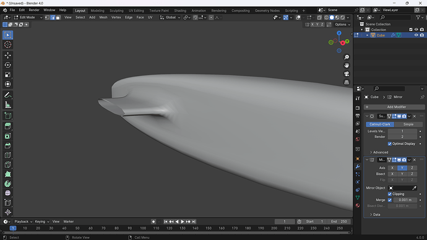The height and width of the screenshot is (240, 427).
Task: Switch to face select mode
Action: (58, 17)
